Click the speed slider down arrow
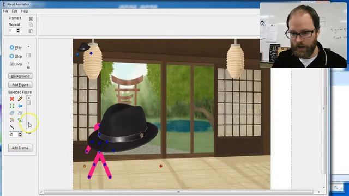This screenshot has width=349, height=196. (28, 63)
